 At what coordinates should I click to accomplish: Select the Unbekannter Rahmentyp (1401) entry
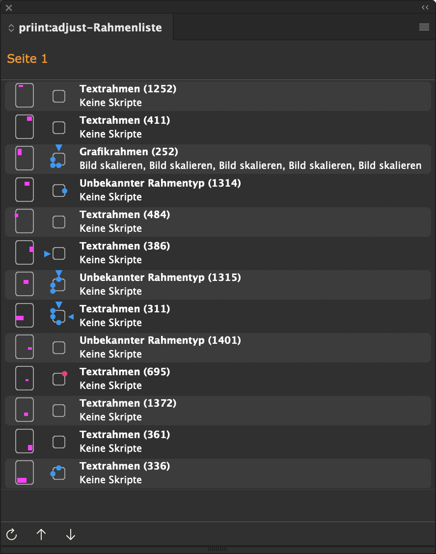click(218, 347)
